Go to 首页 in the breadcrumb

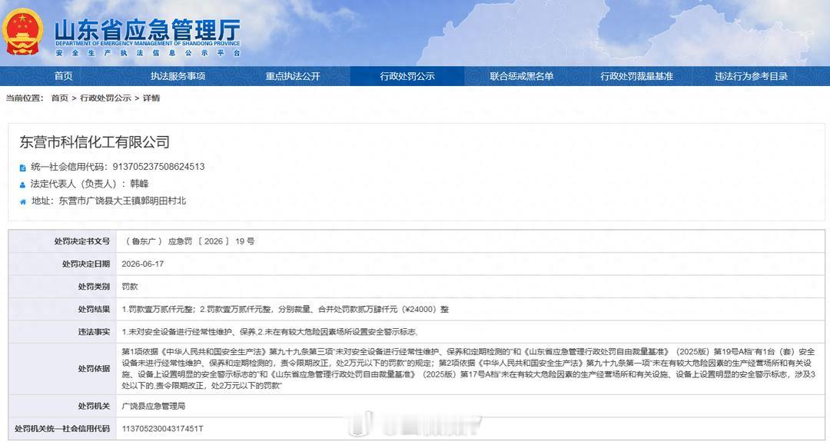coord(60,98)
